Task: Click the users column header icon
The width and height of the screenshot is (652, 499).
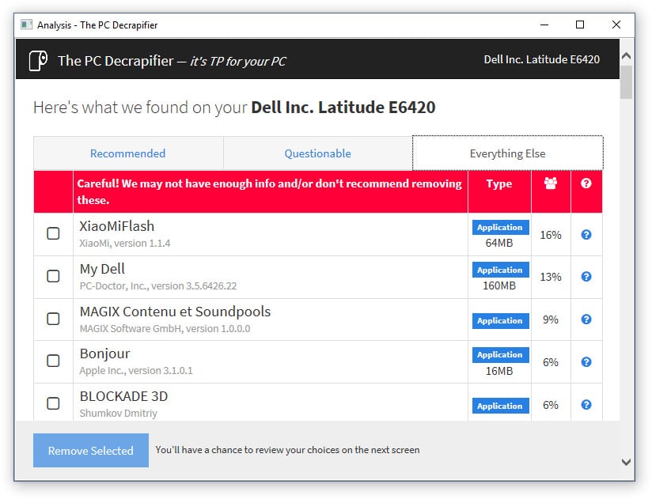Action: point(551,183)
